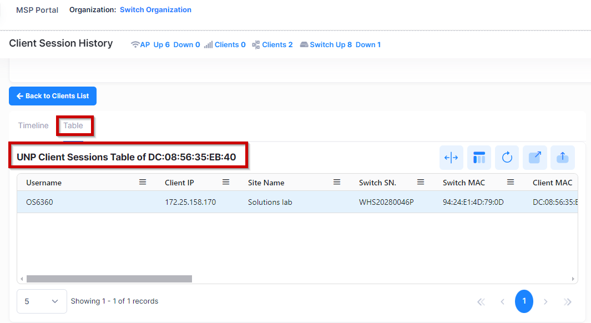This screenshot has height=323, width=591.
Task: Open table in expanded view icon
Action: pos(534,158)
